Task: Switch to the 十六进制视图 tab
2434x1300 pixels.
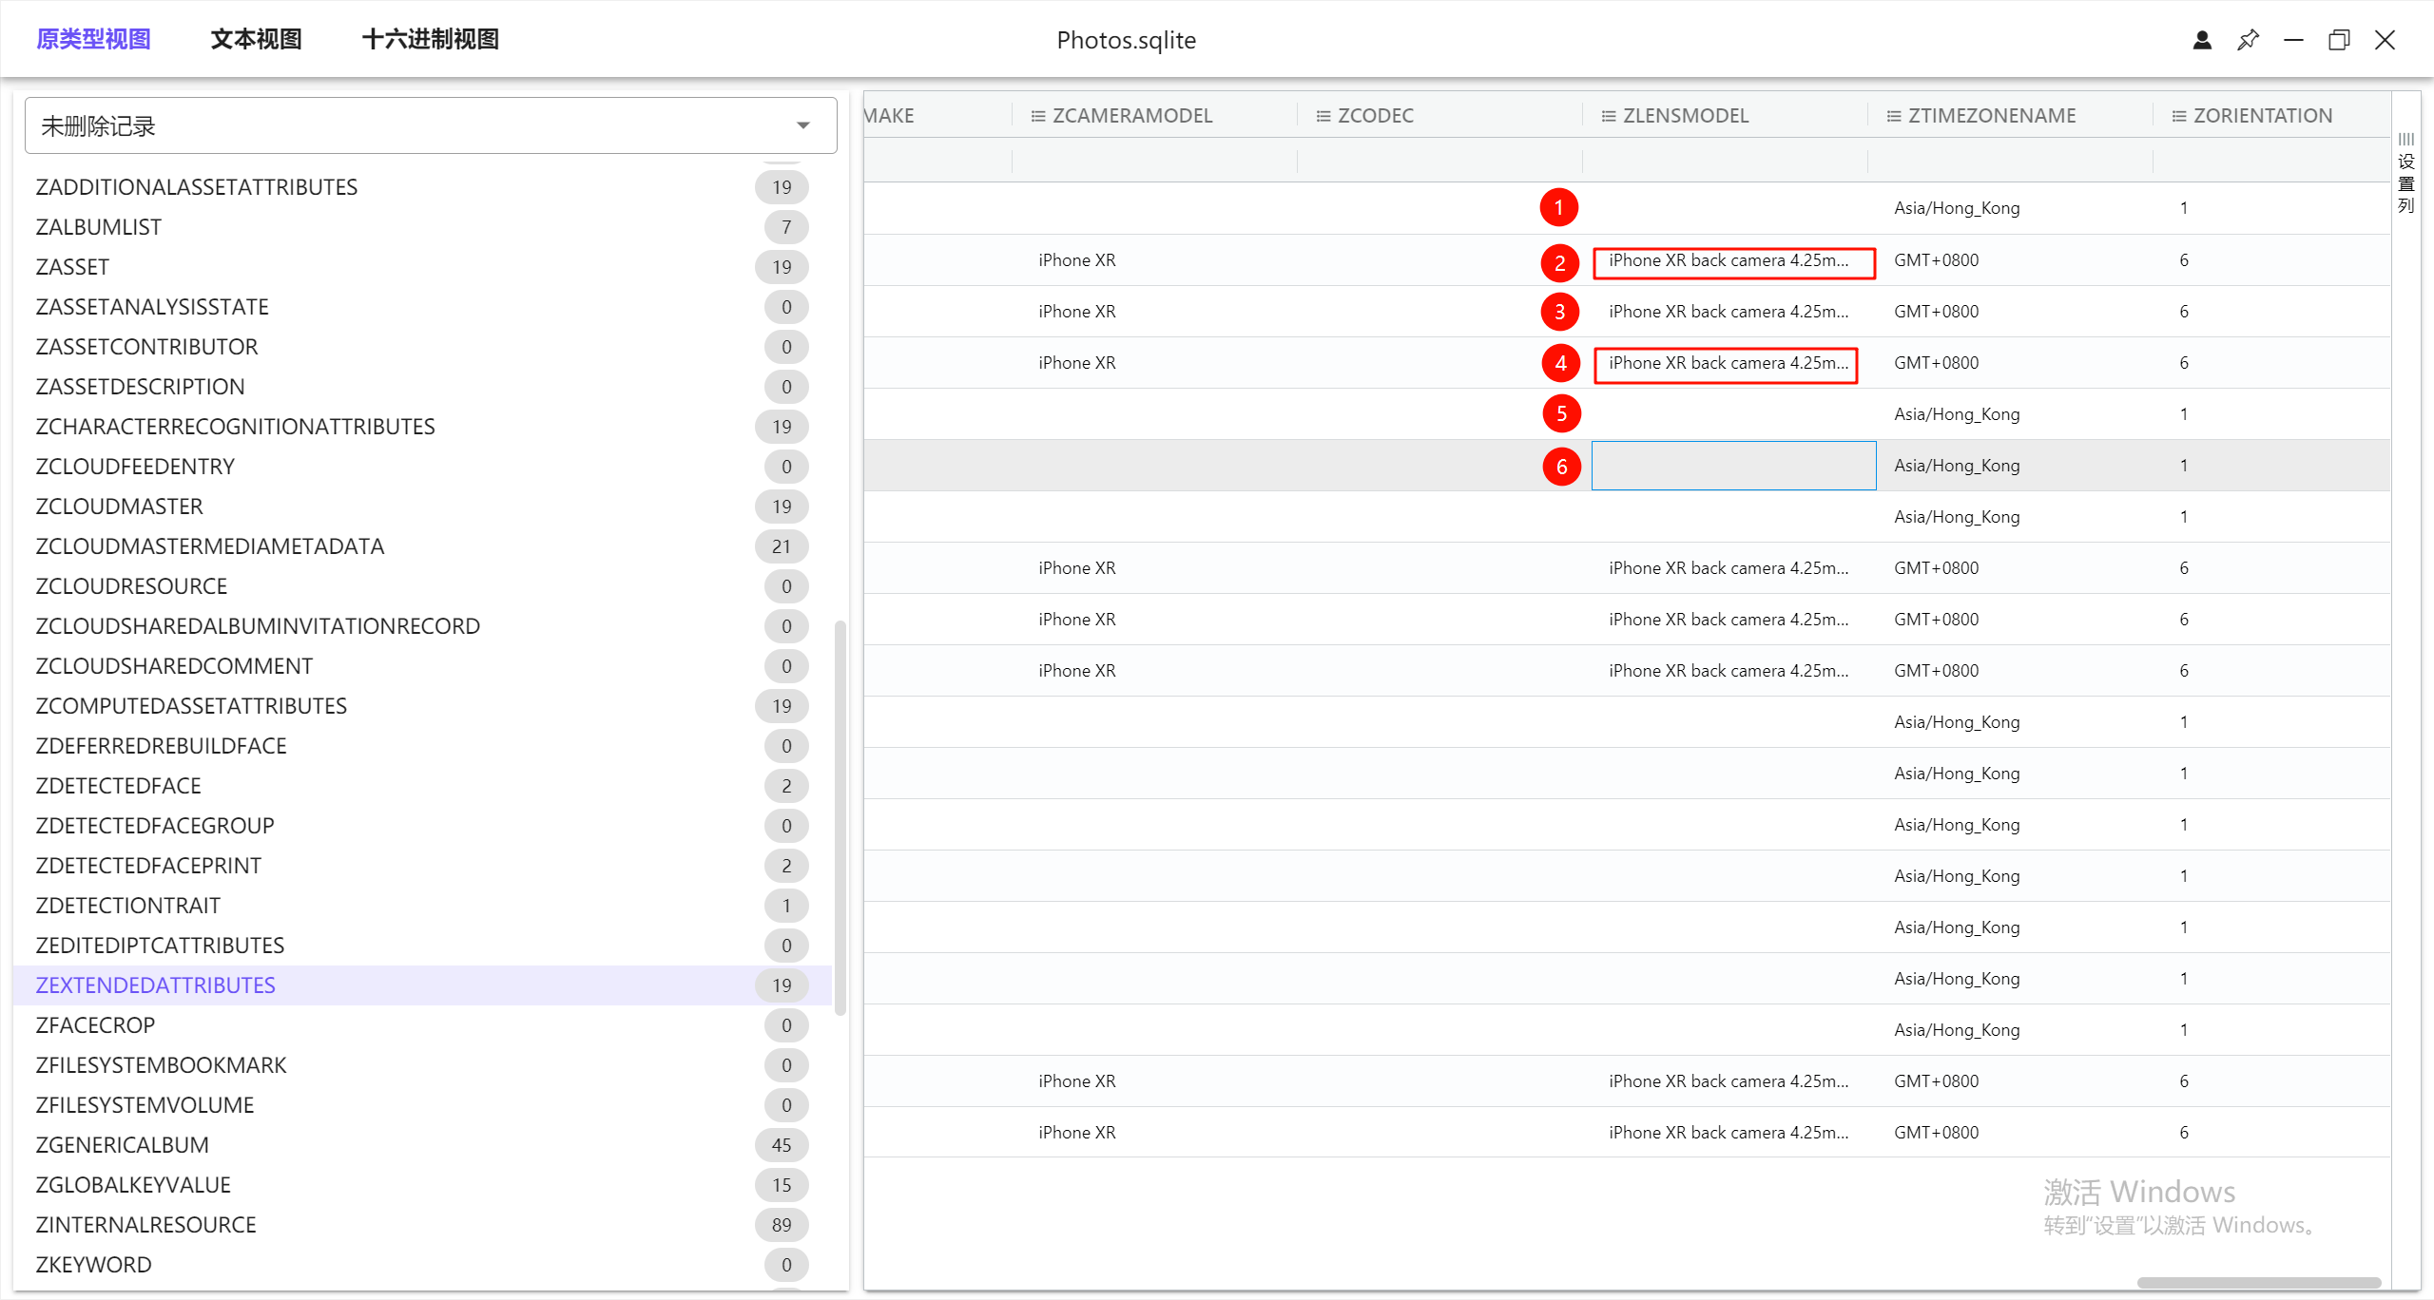Action: [431, 40]
